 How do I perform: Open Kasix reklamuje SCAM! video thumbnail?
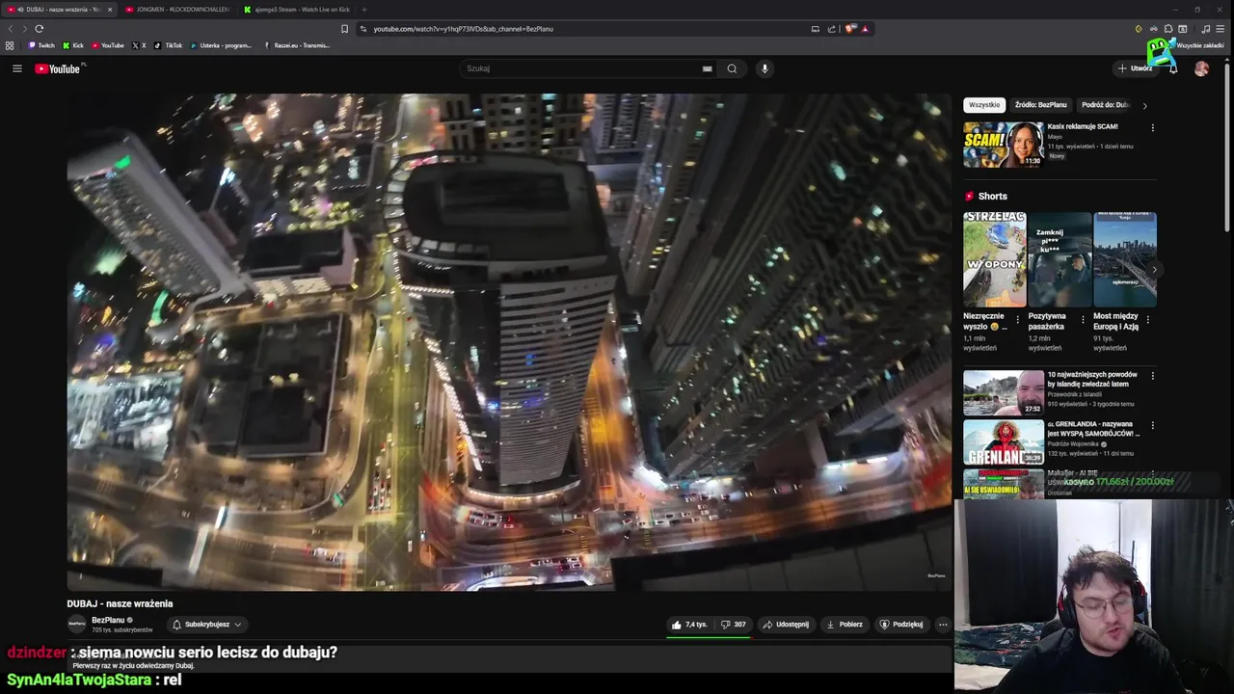tap(1003, 145)
